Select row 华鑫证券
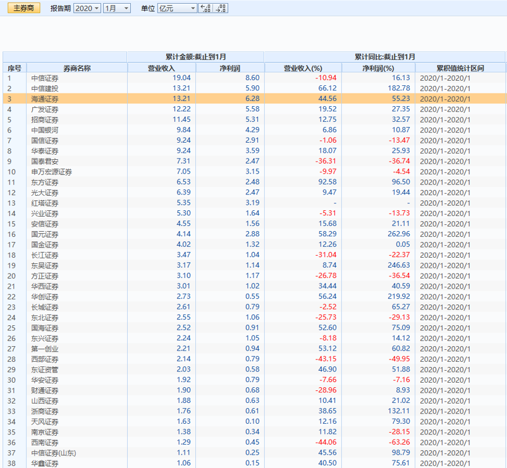The width and height of the screenshot is (507, 468). 254,463
